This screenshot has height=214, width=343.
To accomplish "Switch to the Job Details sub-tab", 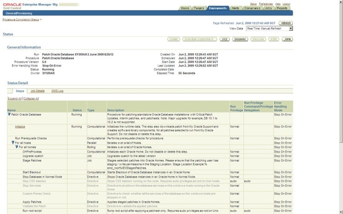I will tap(37, 91).
